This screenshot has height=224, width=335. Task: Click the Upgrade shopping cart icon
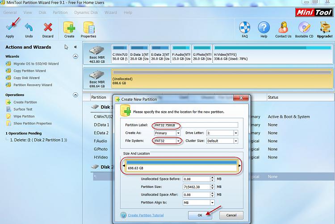325,27
